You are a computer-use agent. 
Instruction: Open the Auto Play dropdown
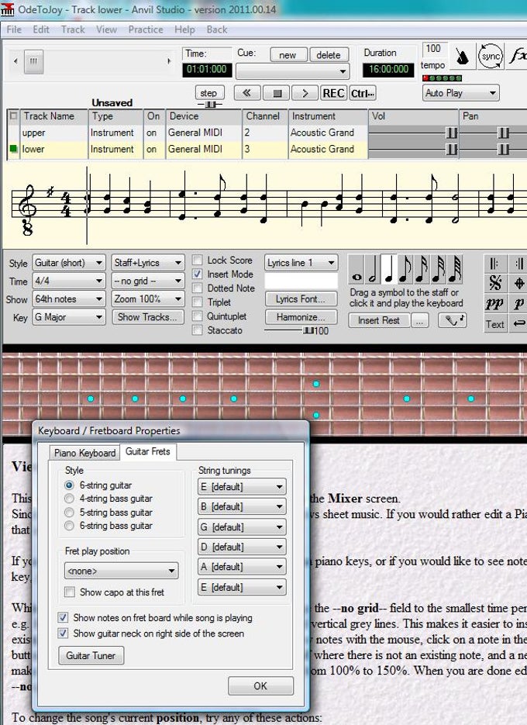(461, 93)
